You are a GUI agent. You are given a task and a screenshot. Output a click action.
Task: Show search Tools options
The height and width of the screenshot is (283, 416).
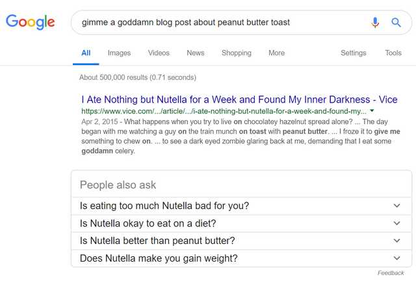coord(393,53)
